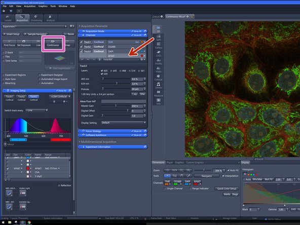Viewport: 300px width, 225px height.
Task: Click the Smart Setup button
Action: coord(11,34)
